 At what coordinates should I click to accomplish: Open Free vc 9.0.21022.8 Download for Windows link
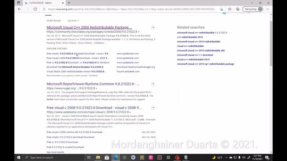click(x=78, y=63)
